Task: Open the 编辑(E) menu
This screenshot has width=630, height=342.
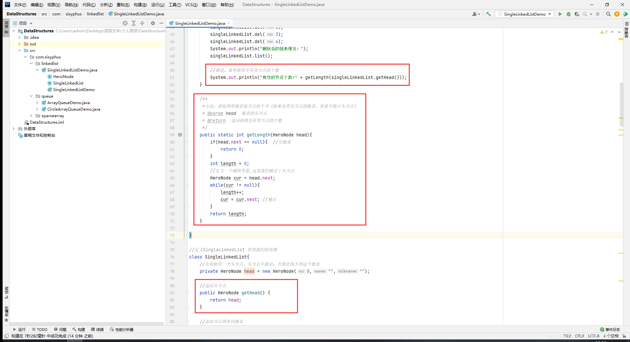Action: coord(37,5)
